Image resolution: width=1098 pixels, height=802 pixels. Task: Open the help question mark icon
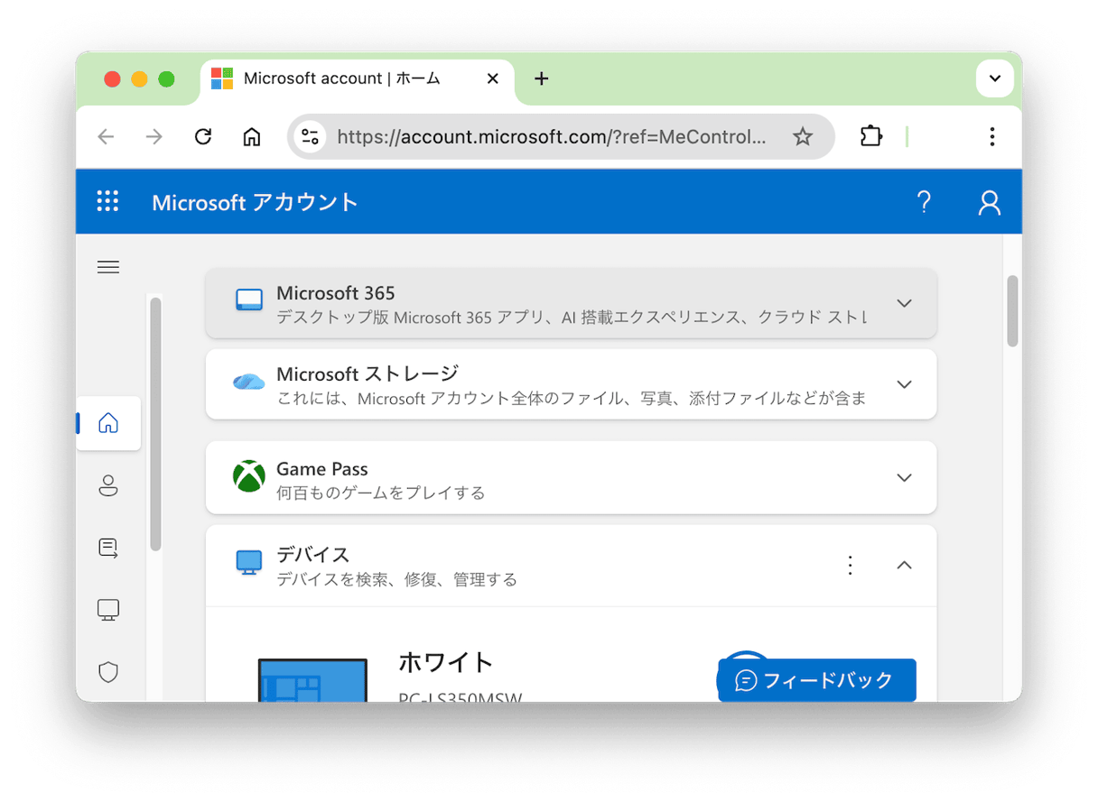coord(924,202)
